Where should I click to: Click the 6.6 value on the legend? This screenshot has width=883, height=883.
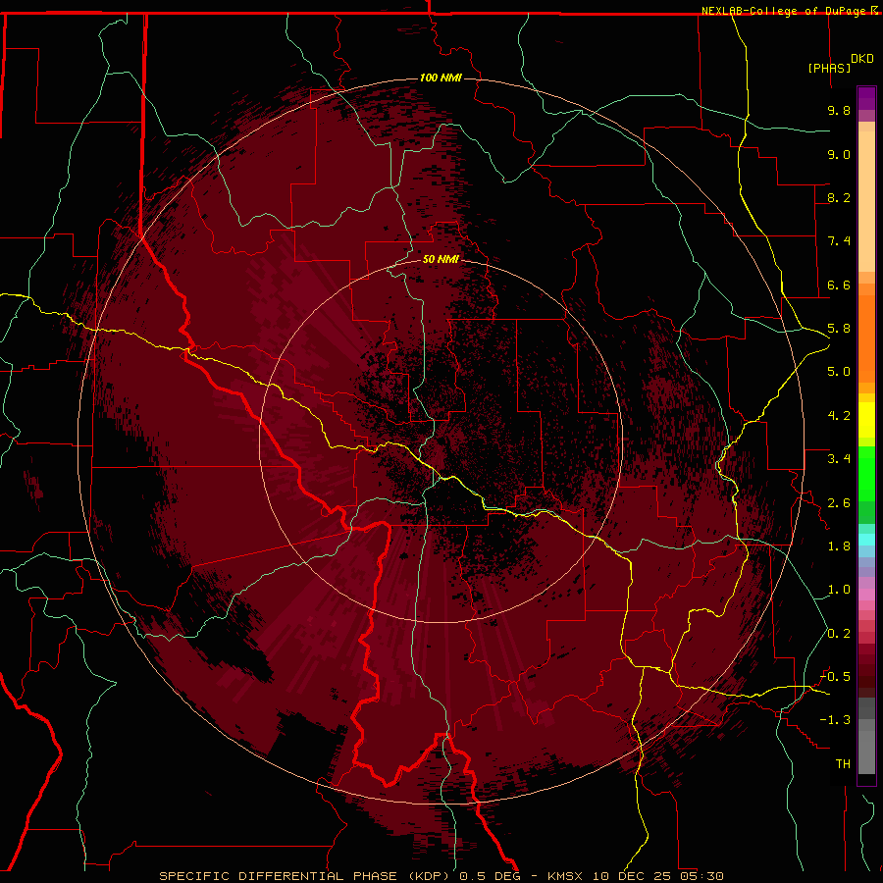tap(839, 285)
